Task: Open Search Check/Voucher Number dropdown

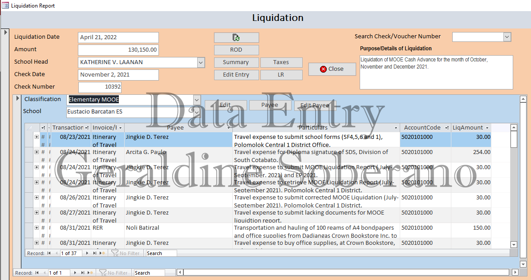Action: 507,37
